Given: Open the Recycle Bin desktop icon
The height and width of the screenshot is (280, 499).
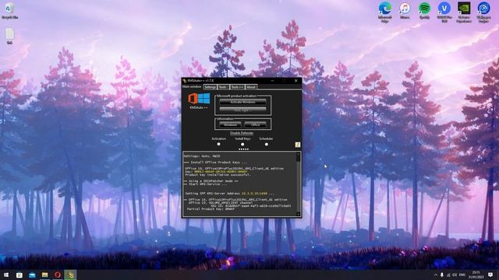Looking at the screenshot, I should coord(9,10).
